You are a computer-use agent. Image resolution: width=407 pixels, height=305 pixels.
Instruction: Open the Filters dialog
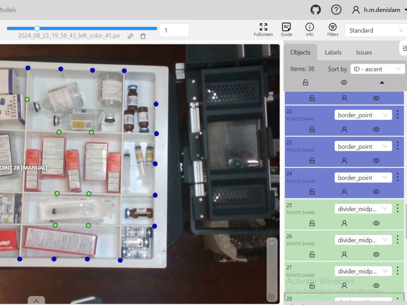tap(333, 30)
